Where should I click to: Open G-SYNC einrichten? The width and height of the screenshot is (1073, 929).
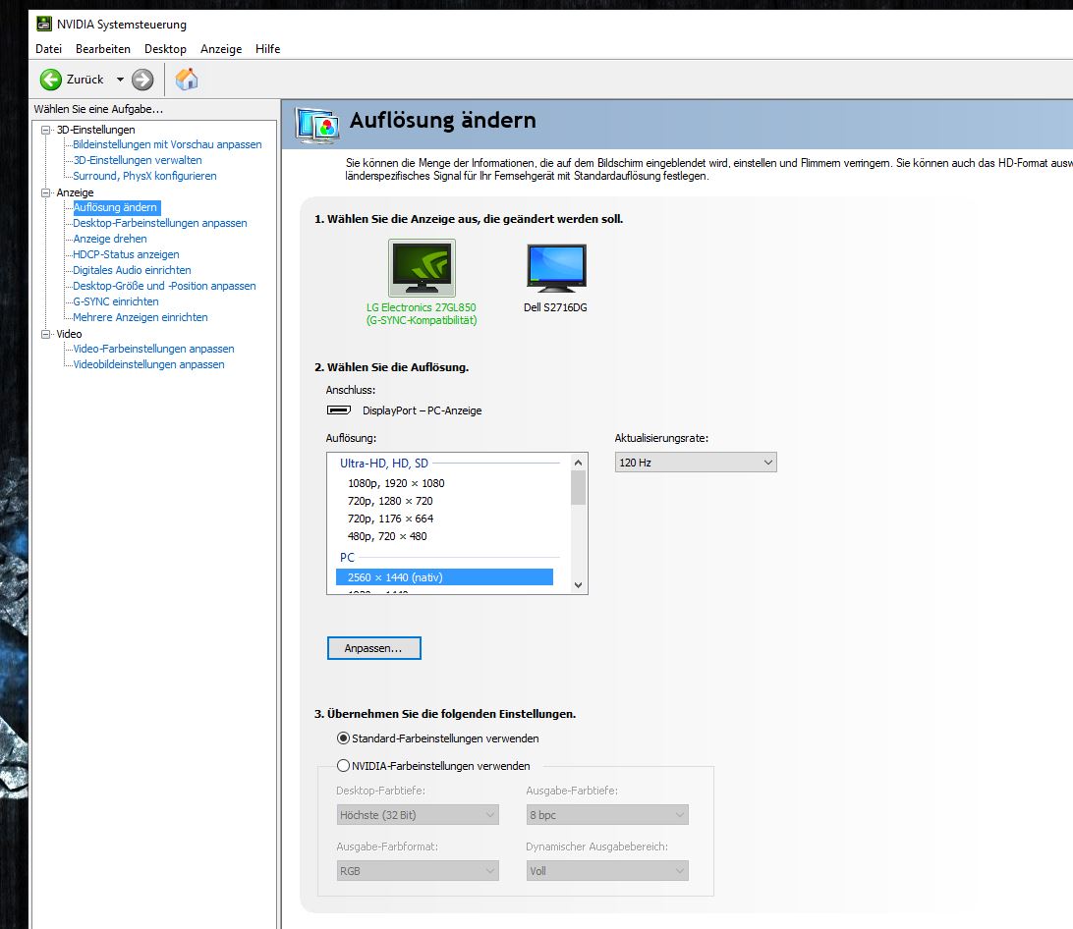(116, 301)
